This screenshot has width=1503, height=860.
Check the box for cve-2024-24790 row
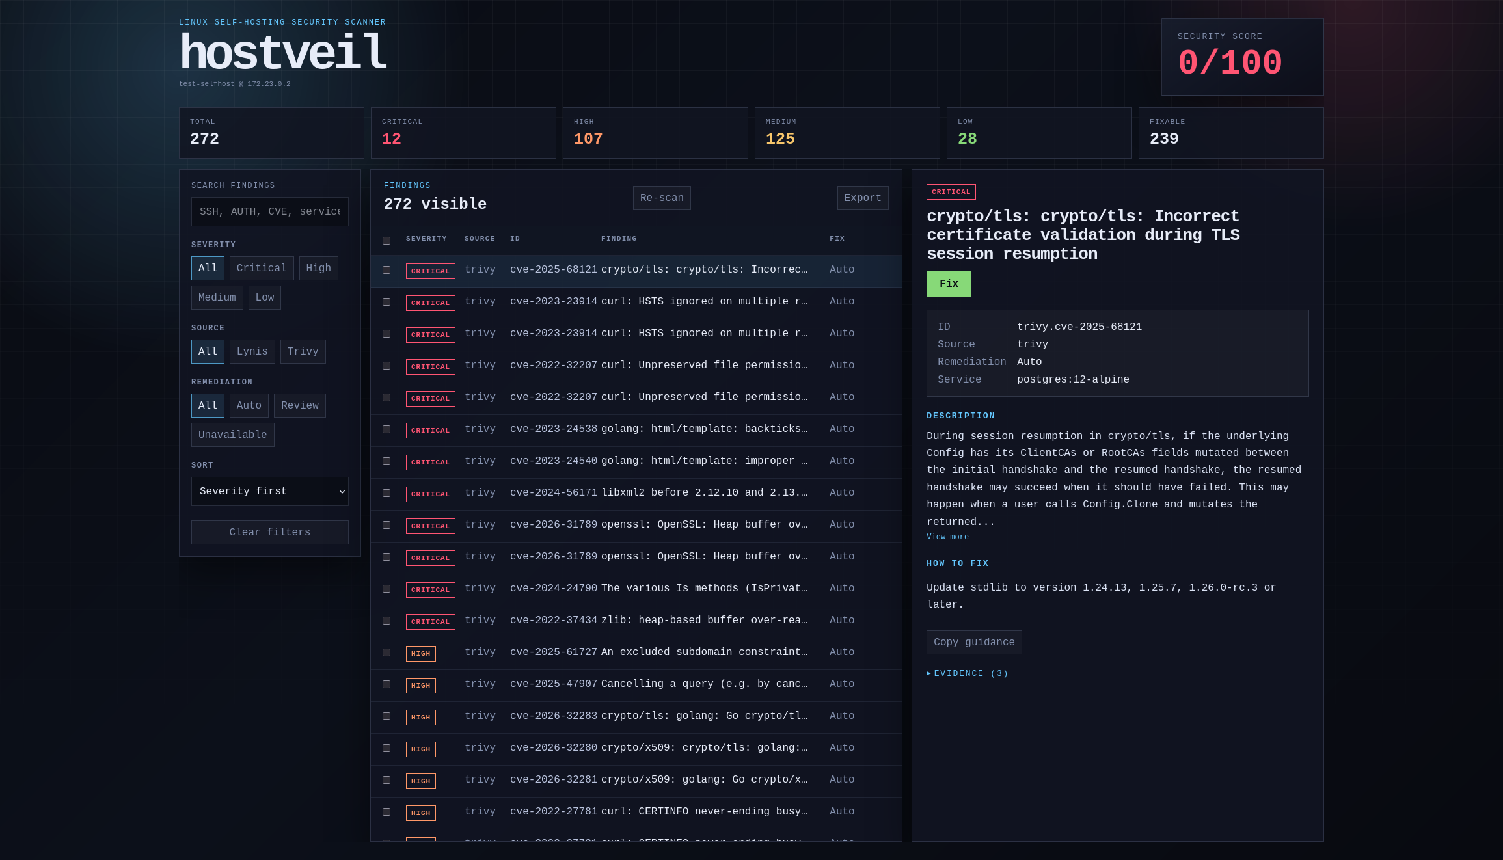pyautogui.click(x=386, y=589)
